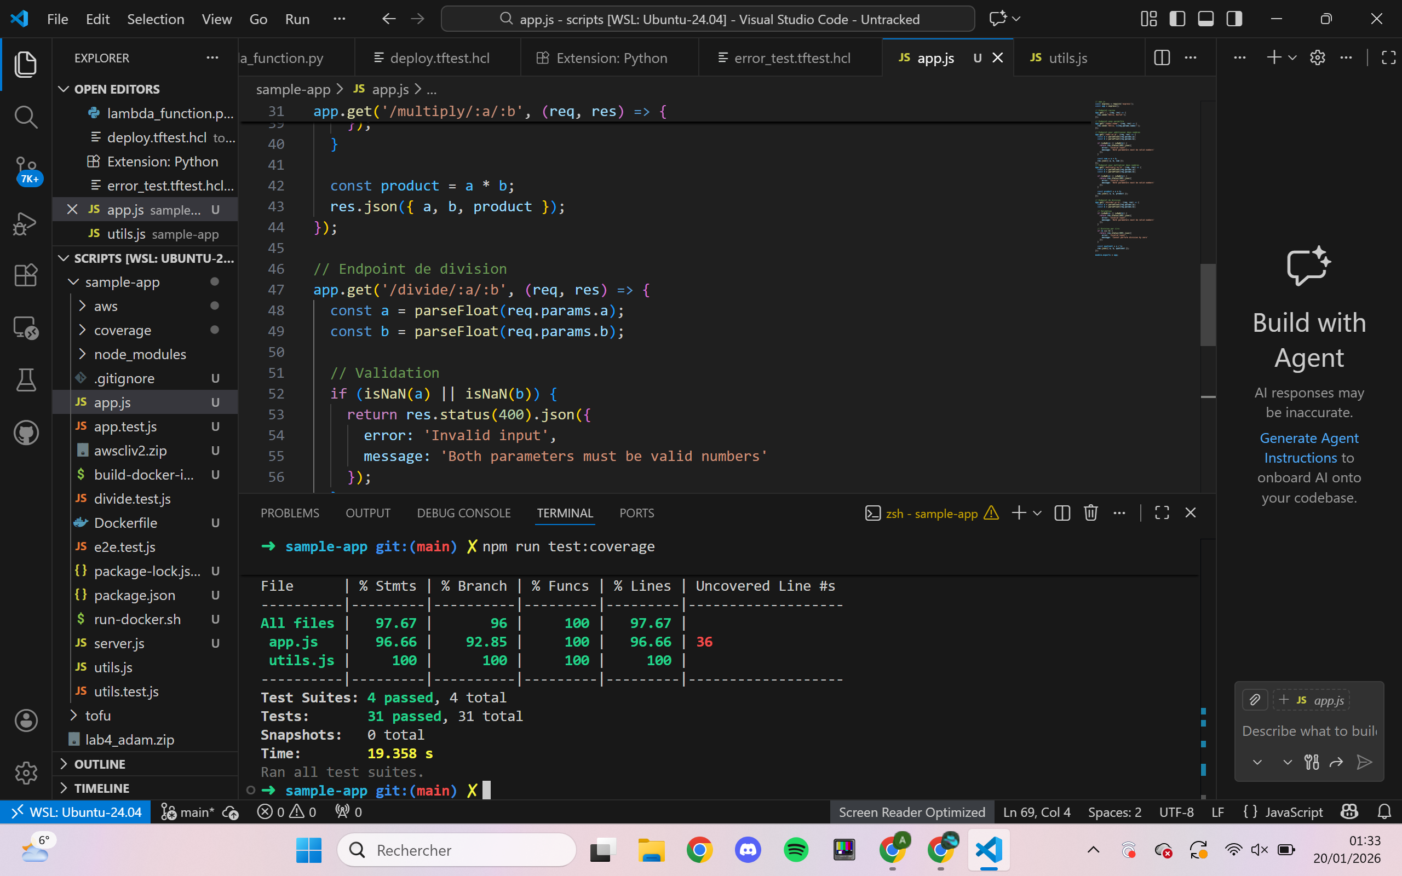Toggle the bottom panel layout button
This screenshot has height=876, width=1402.
pyautogui.click(x=1205, y=19)
